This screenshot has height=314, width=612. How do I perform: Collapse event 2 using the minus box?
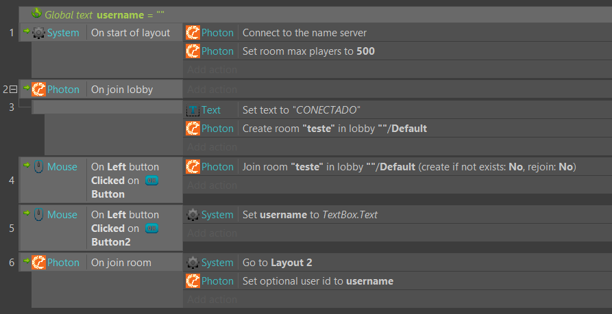(14, 90)
